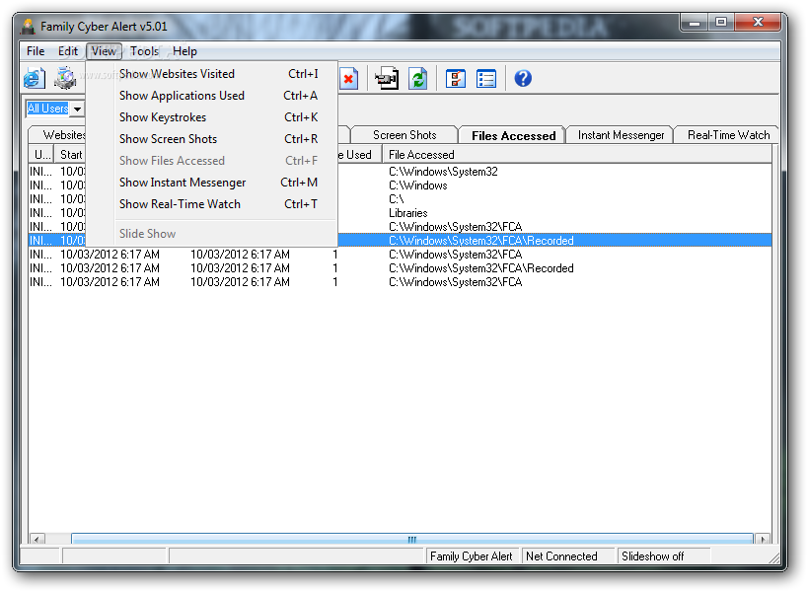Choose Show Screen Shots menu entry

pos(212,138)
